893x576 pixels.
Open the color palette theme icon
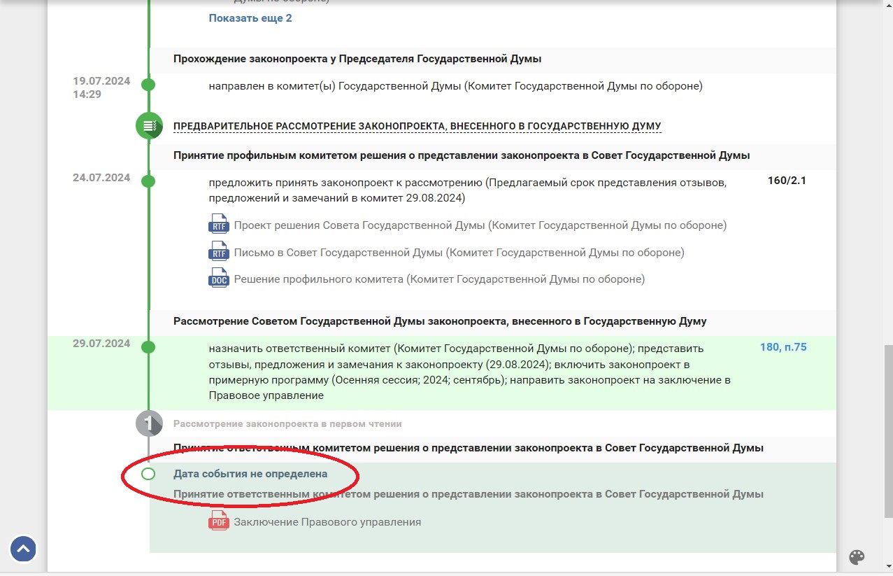coord(857,557)
